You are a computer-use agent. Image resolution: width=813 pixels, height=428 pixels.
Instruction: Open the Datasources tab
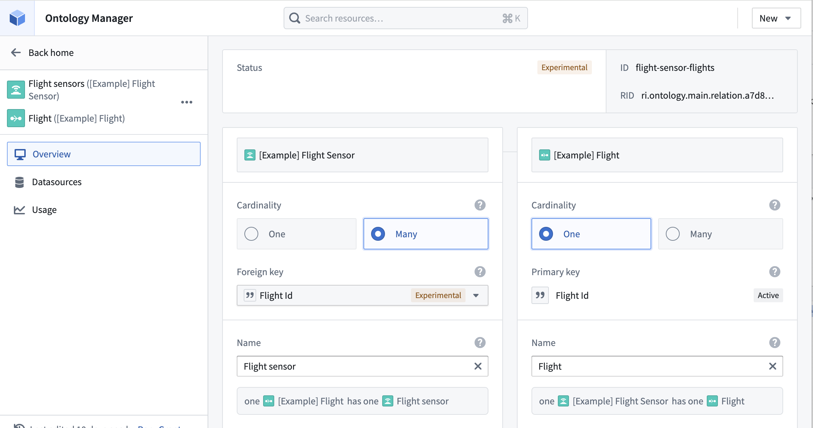point(104,182)
